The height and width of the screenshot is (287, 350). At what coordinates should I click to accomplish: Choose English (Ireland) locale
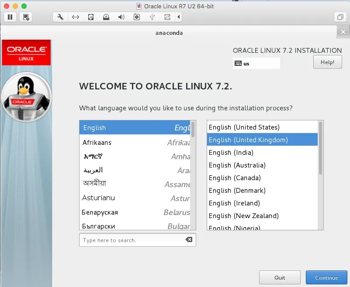point(262,203)
